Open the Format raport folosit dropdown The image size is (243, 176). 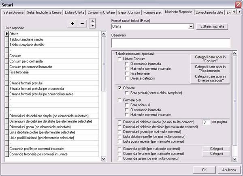[191, 26]
